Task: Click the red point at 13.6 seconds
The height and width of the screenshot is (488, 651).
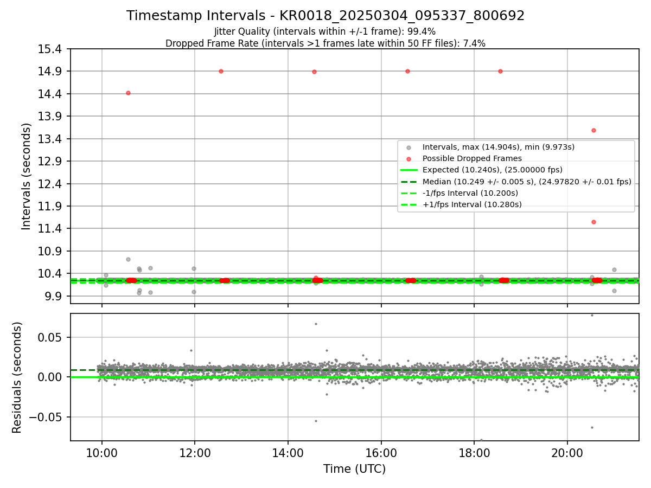Action: click(x=593, y=130)
